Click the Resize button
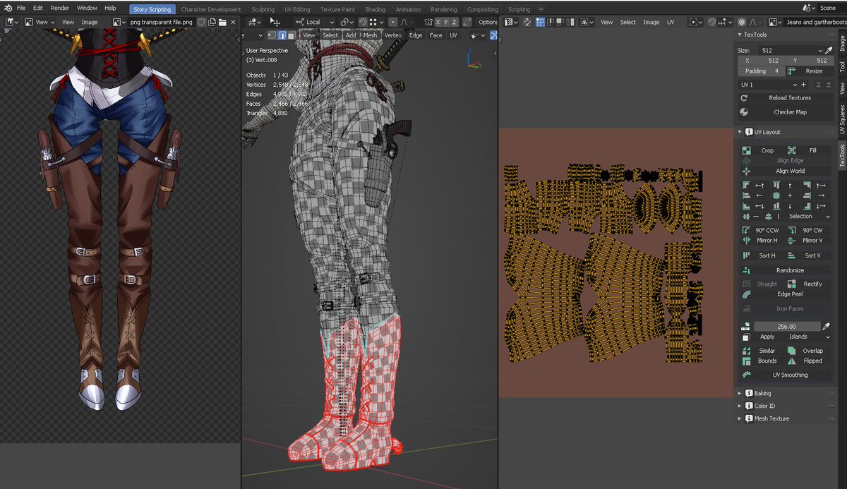The image size is (847, 489). 810,71
